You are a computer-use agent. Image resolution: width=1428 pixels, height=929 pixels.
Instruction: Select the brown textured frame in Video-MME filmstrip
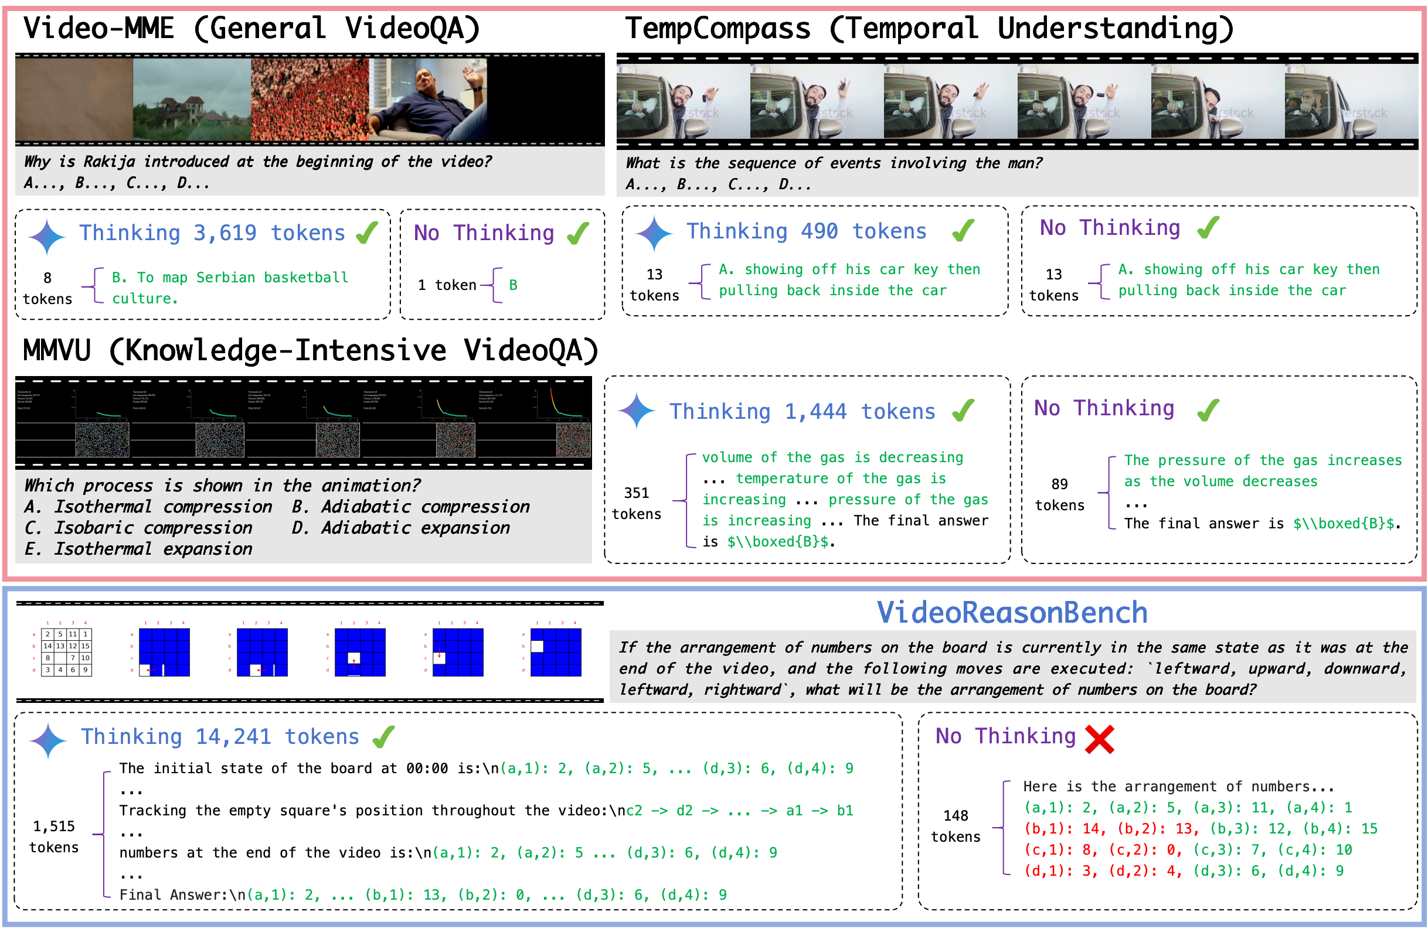(x=74, y=100)
